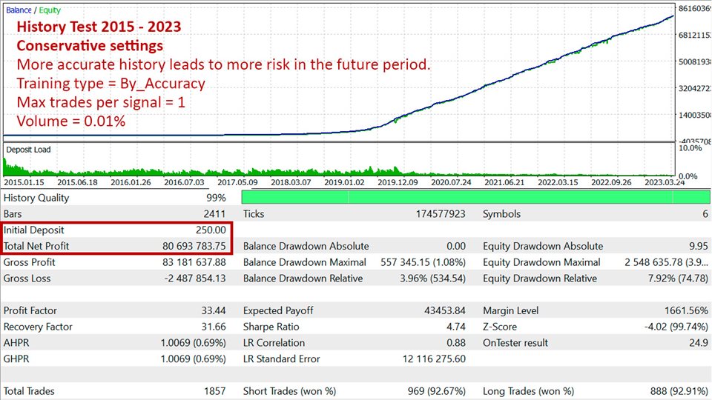Click Gross Loss value -2 487 854.13
712x400 pixels.
[195, 279]
